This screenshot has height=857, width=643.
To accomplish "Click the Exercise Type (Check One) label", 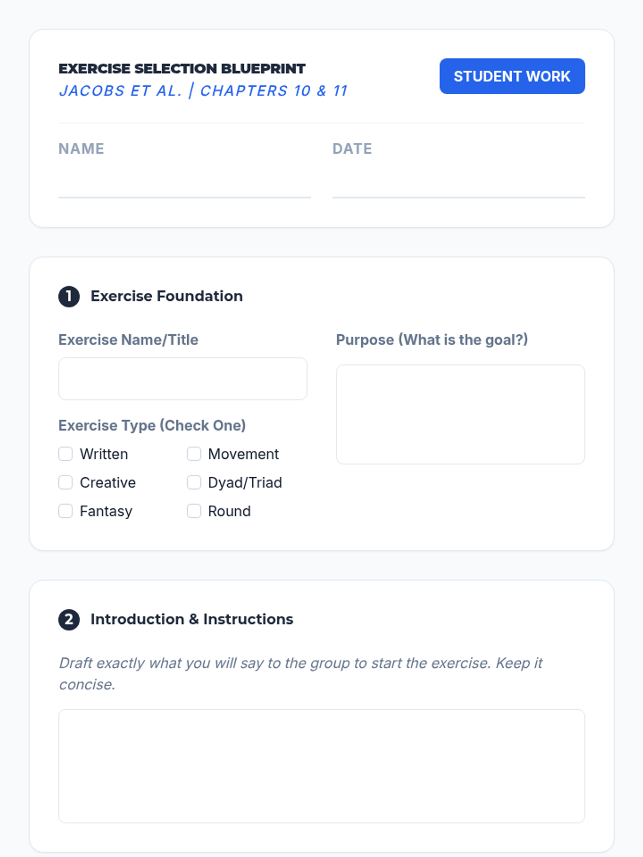I will 152,425.
